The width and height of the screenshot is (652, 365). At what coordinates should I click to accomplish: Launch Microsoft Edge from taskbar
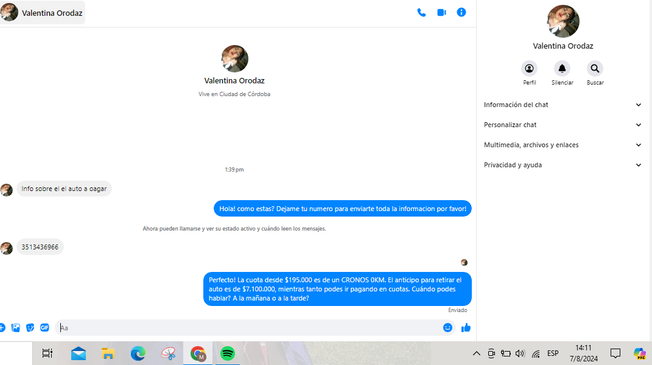click(138, 353)
